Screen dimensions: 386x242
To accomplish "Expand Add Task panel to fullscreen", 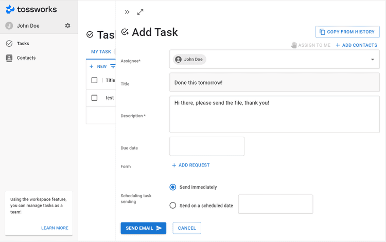I will click(x=141, y=12).
